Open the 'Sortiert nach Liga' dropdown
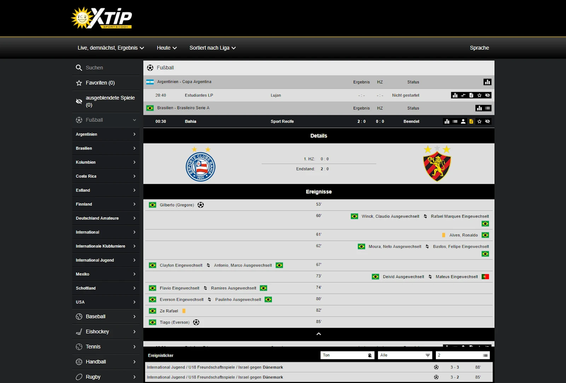Viewport: 566px width, 383px height. tap(212, 48)
